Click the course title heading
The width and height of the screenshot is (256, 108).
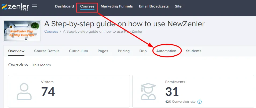[x=125, y=24]
